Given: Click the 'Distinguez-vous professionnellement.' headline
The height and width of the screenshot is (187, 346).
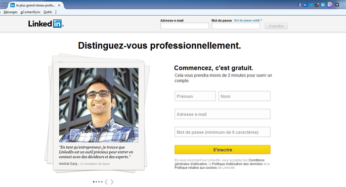Looking at the screenshot, I should [159, 45].
